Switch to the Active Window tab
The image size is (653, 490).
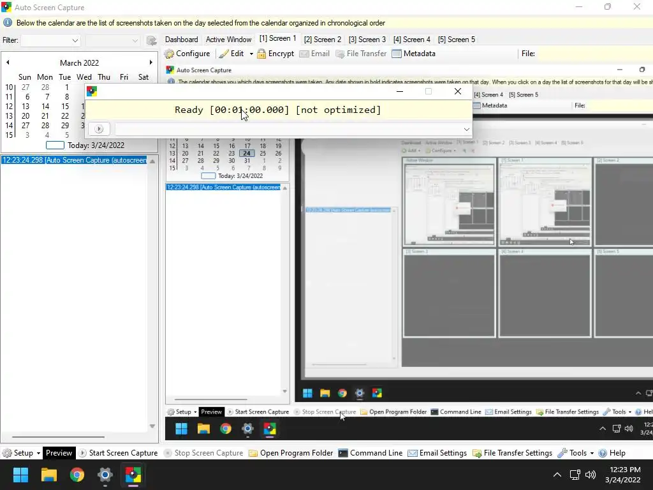(229, 40)
